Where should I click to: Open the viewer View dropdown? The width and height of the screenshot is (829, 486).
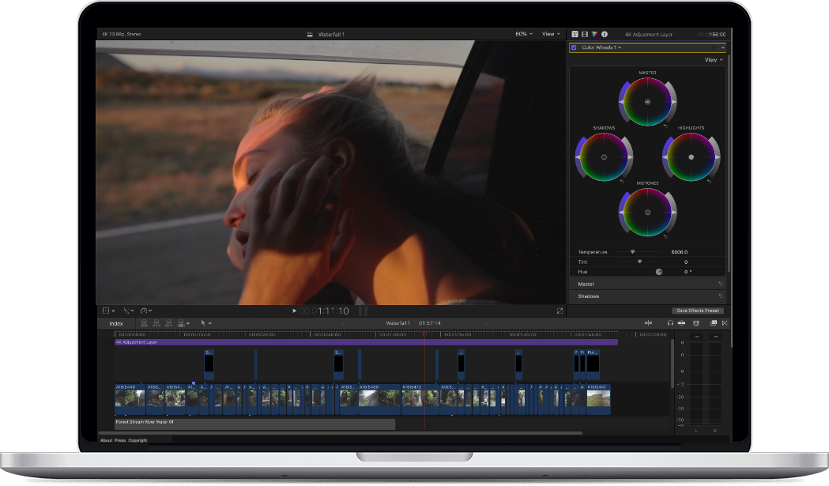tap(551, 34)
